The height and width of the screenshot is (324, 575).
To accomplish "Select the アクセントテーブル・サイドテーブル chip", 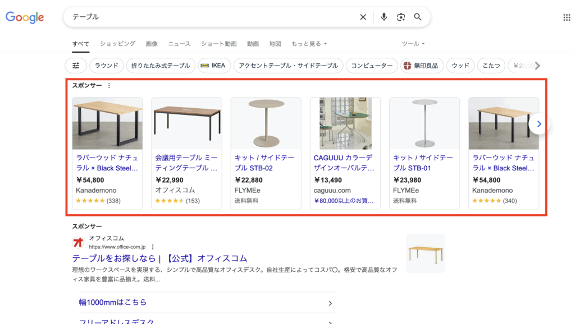I will tap(288, 66).
